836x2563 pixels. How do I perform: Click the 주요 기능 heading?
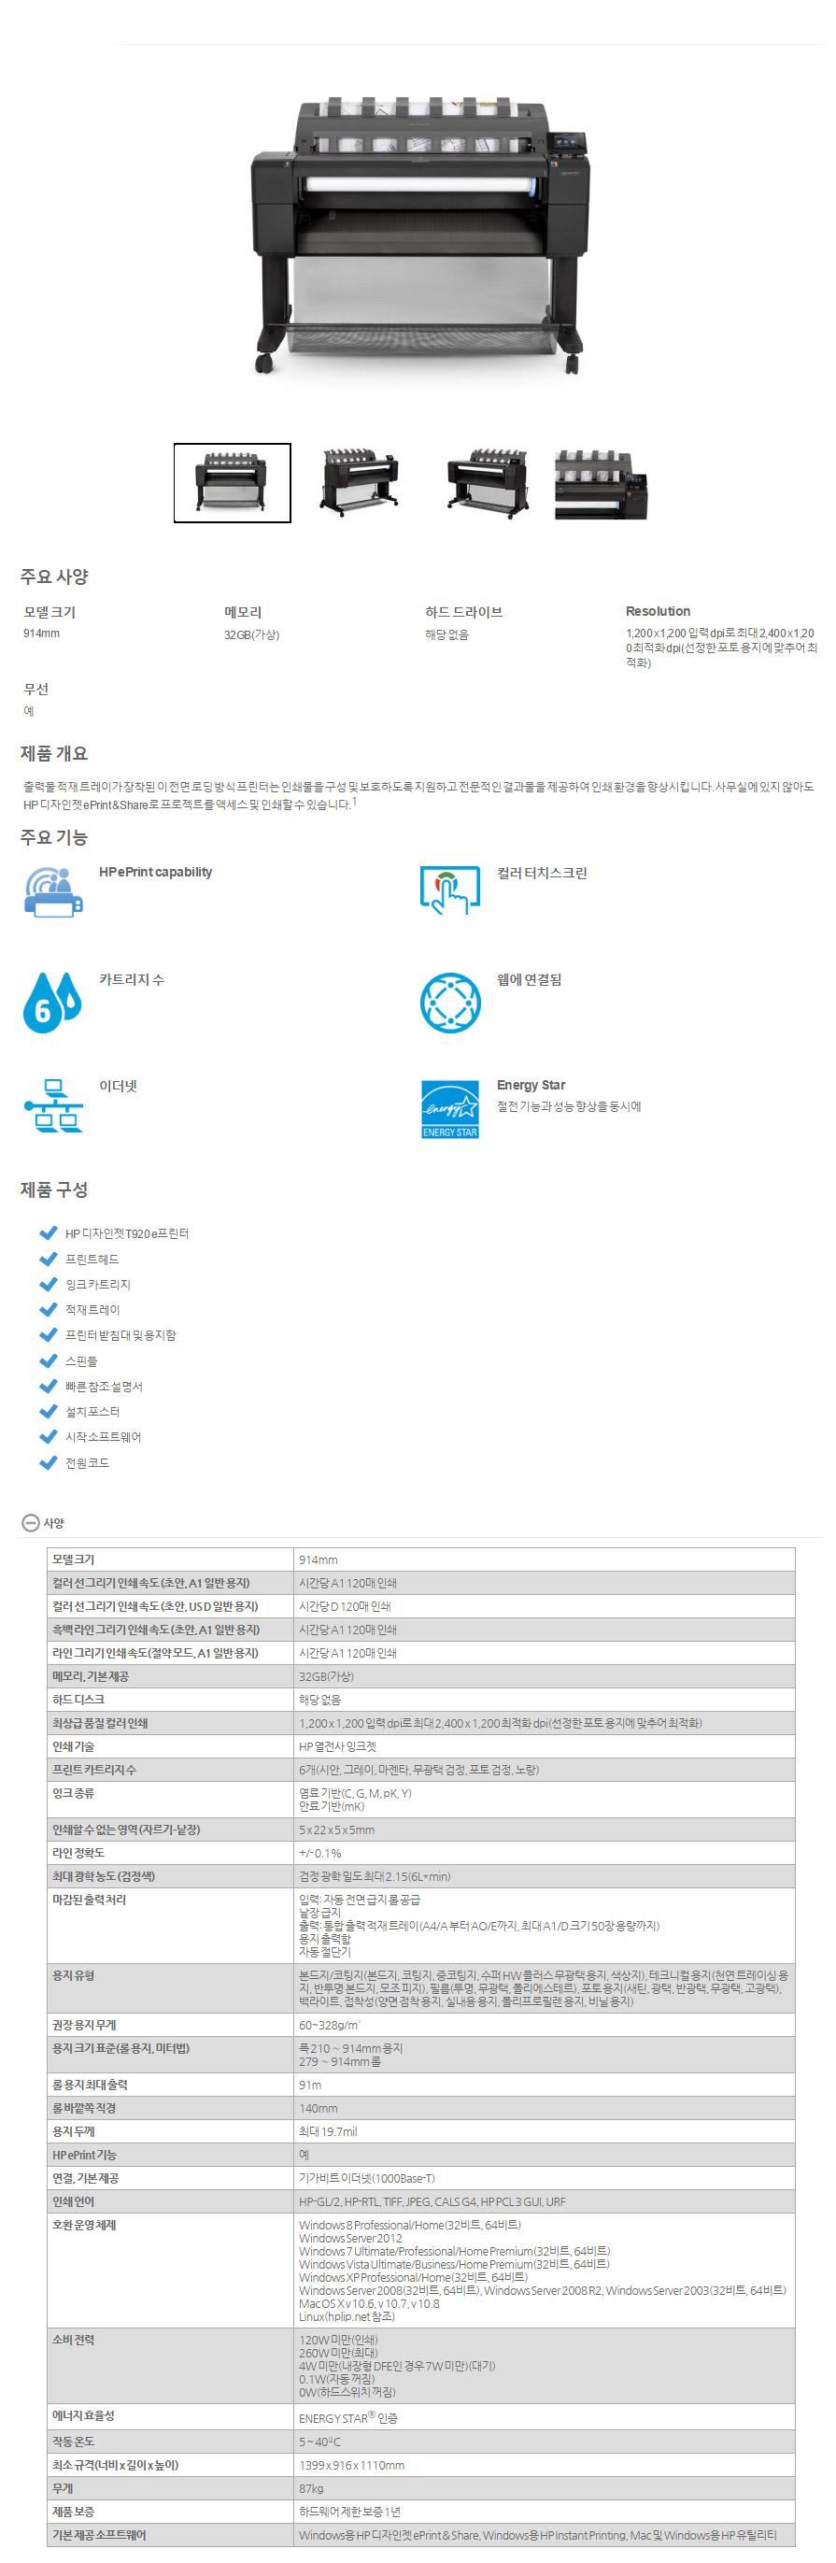click(55, 837)
